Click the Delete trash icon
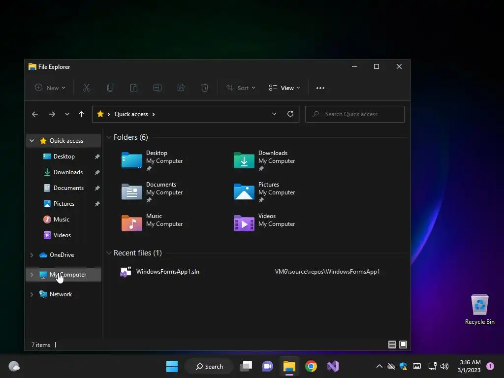The height and width of the screenshot is (378, 504). click(205, 88)
